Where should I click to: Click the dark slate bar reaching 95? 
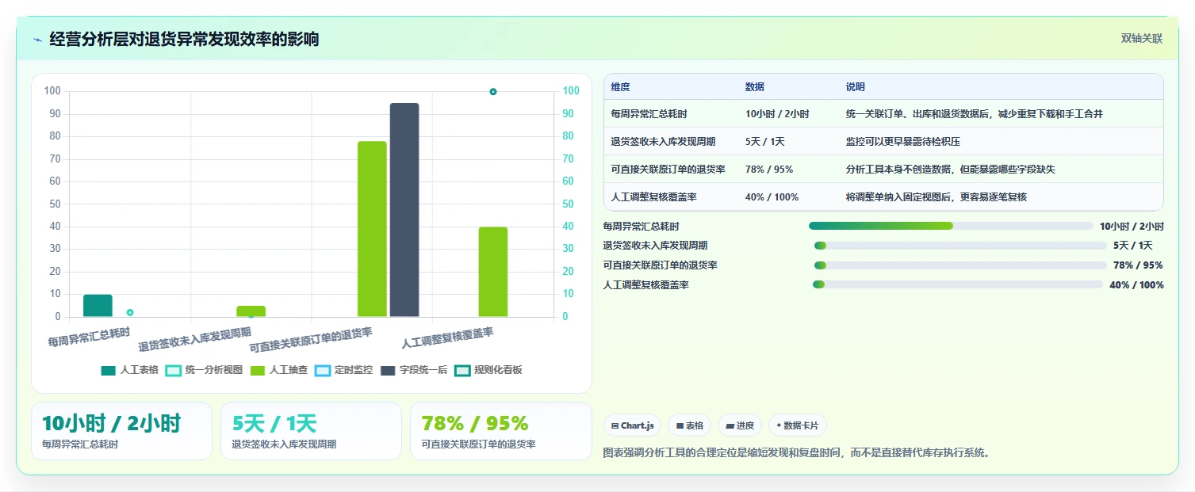(x=404, y=210)
